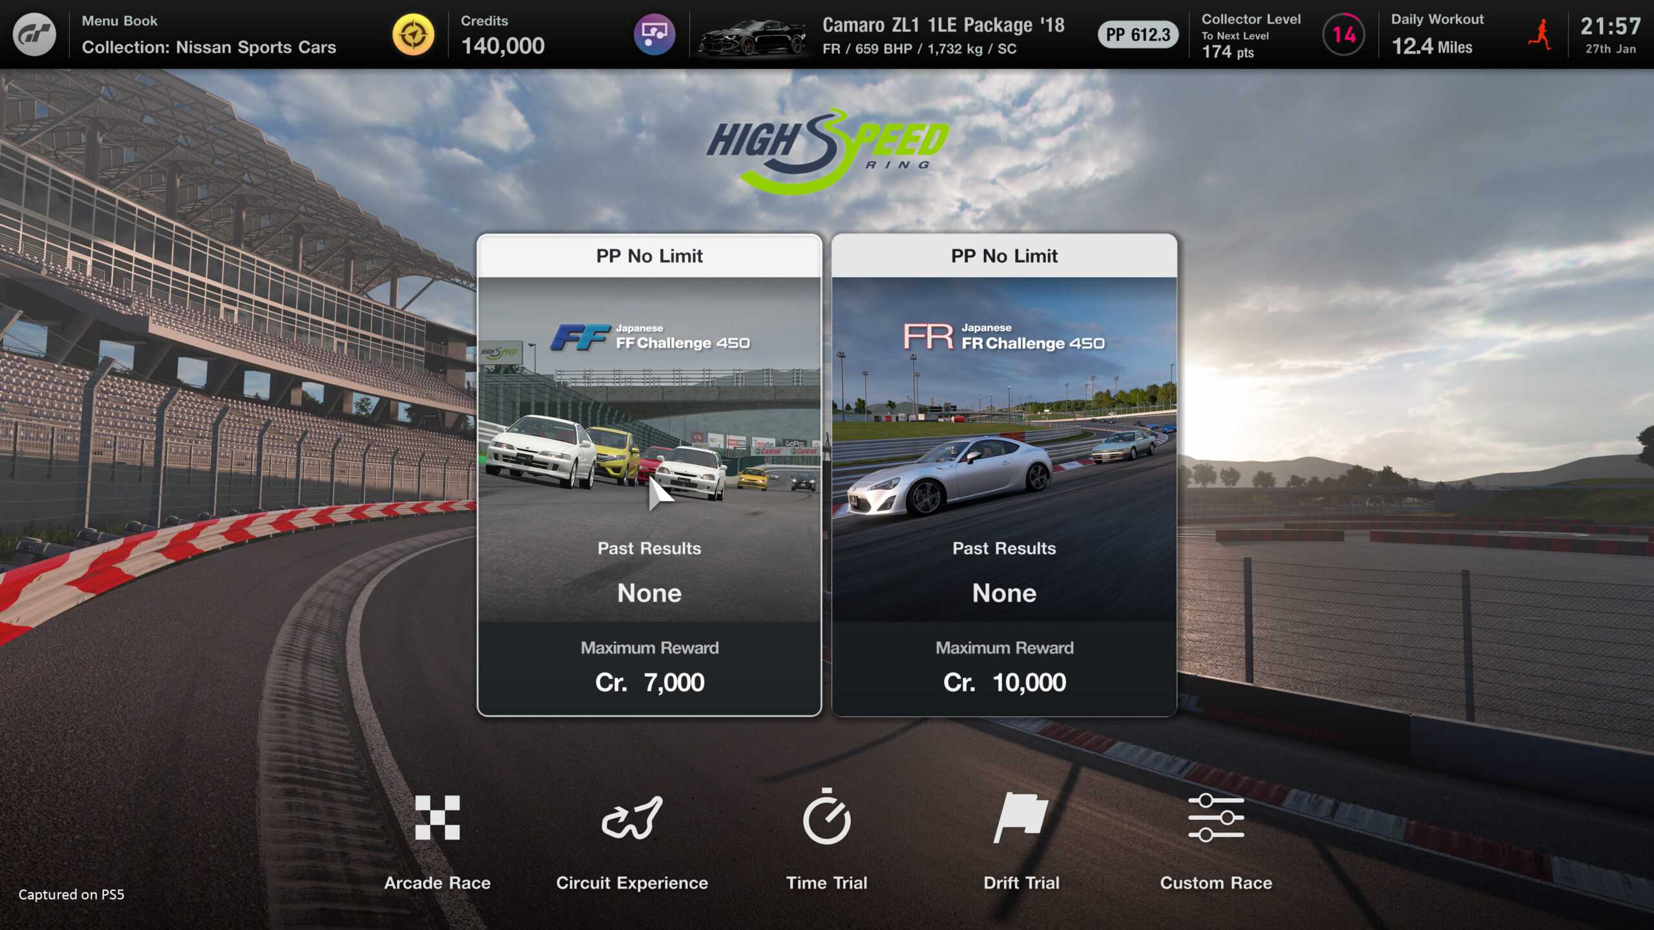1654x930 pixels.
Task: Open Japanese FR Challenge 450 race
Action: [1004, 471]
